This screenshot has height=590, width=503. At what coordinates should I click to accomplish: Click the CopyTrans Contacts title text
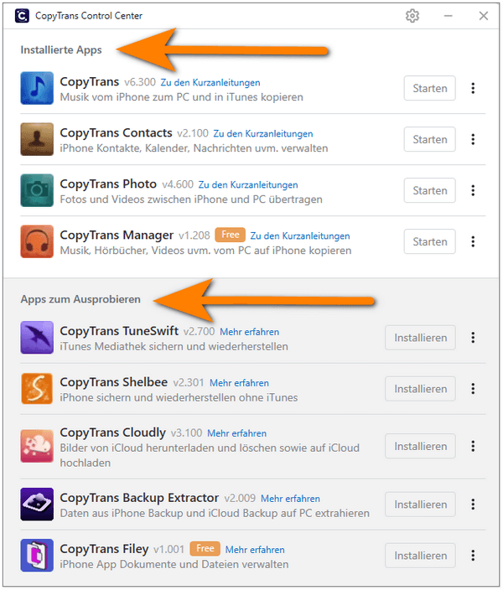point(116,132)
